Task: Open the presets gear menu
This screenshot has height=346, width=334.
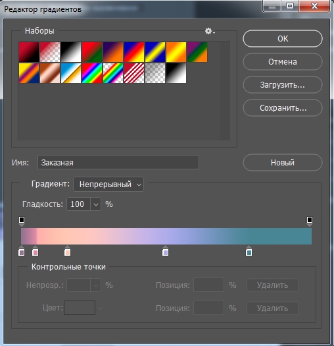Action: pyautogui.click(x=210, y=31)
